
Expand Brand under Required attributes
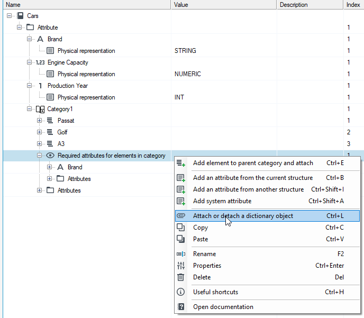coord(49,167)
